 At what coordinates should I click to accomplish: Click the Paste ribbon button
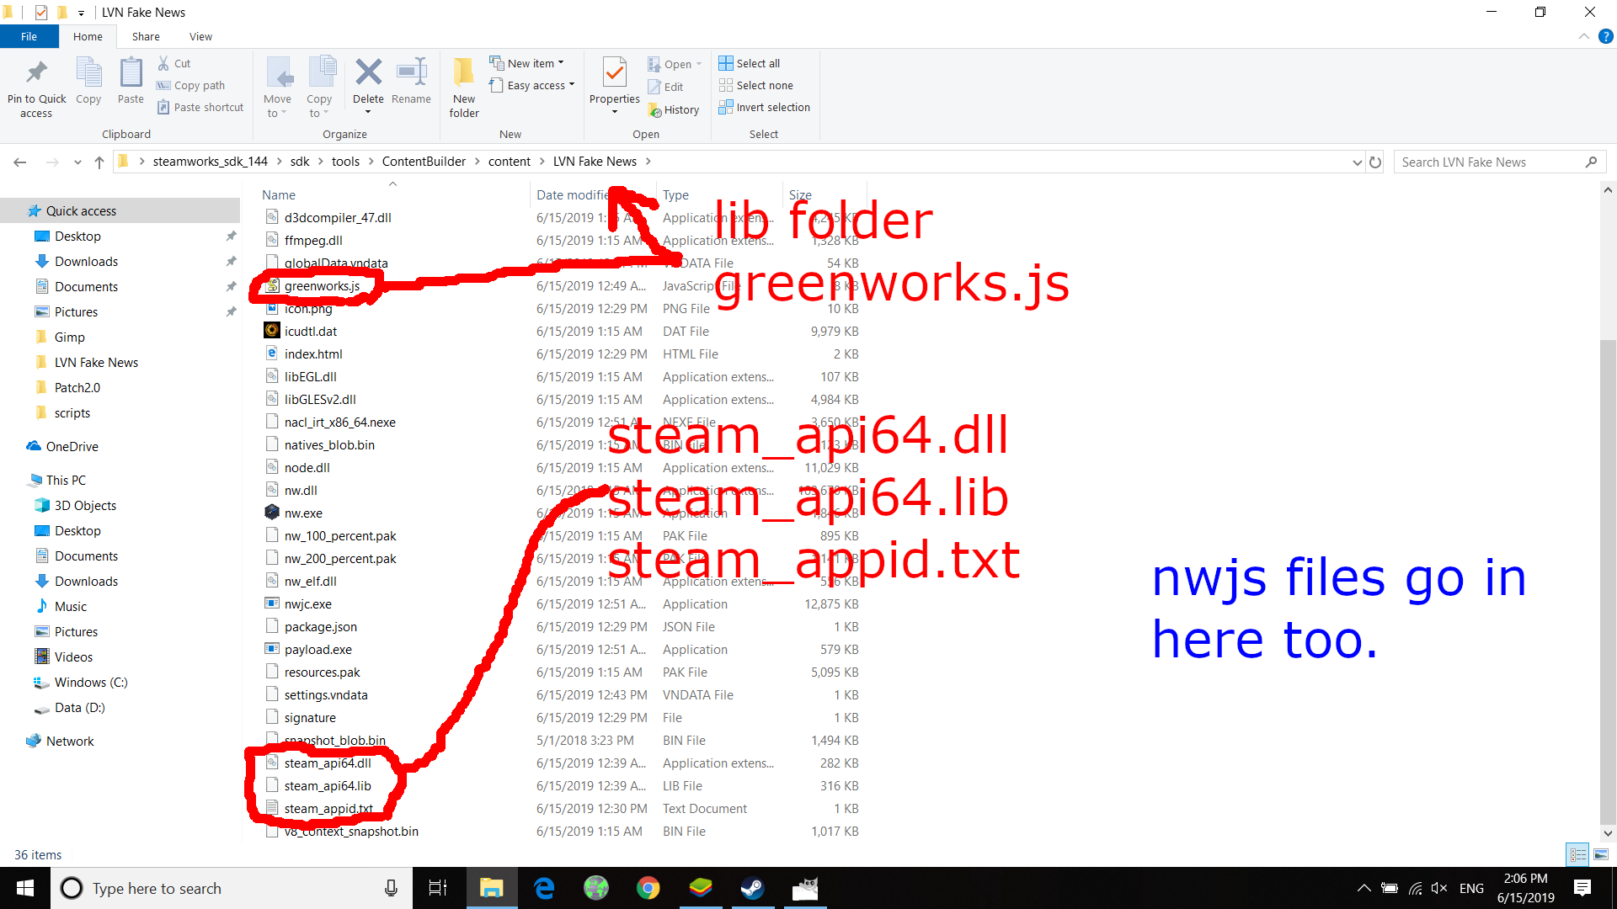(131, 81)
